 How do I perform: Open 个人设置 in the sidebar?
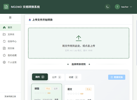coord(10,62)
